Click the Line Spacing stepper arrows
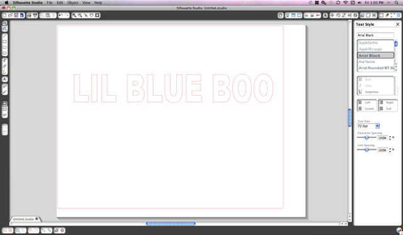Viewport: 403px width, 235px height. point(390,150)
